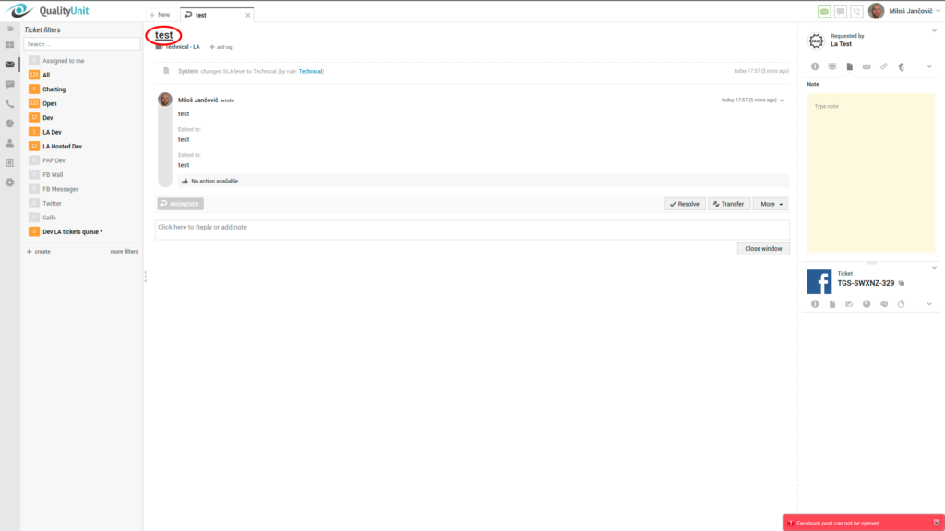945x531 pixels.
Task: Open the more filters link
Action: point(125,252)
